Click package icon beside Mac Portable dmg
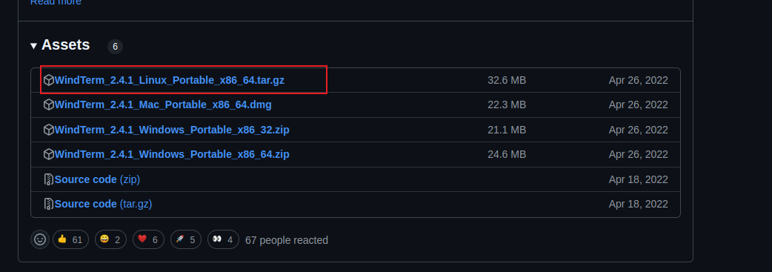 (x=49, y=105)
